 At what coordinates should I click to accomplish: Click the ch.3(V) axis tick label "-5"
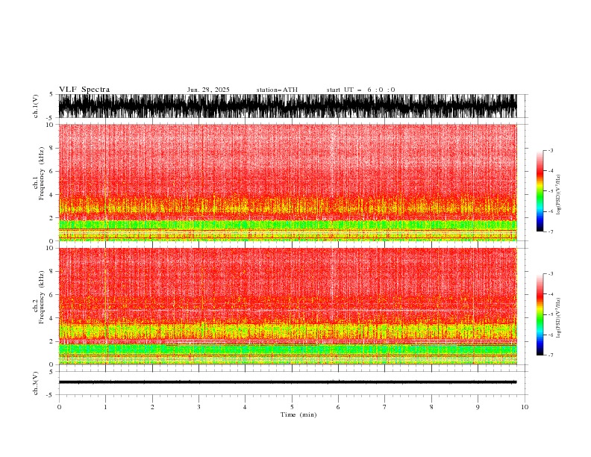(51, 395)
